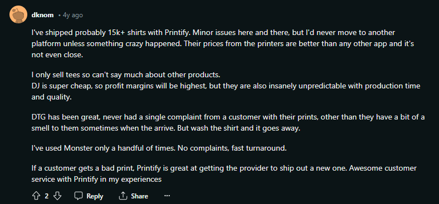Click the line about Monster fast turnaround

point(159,148)
